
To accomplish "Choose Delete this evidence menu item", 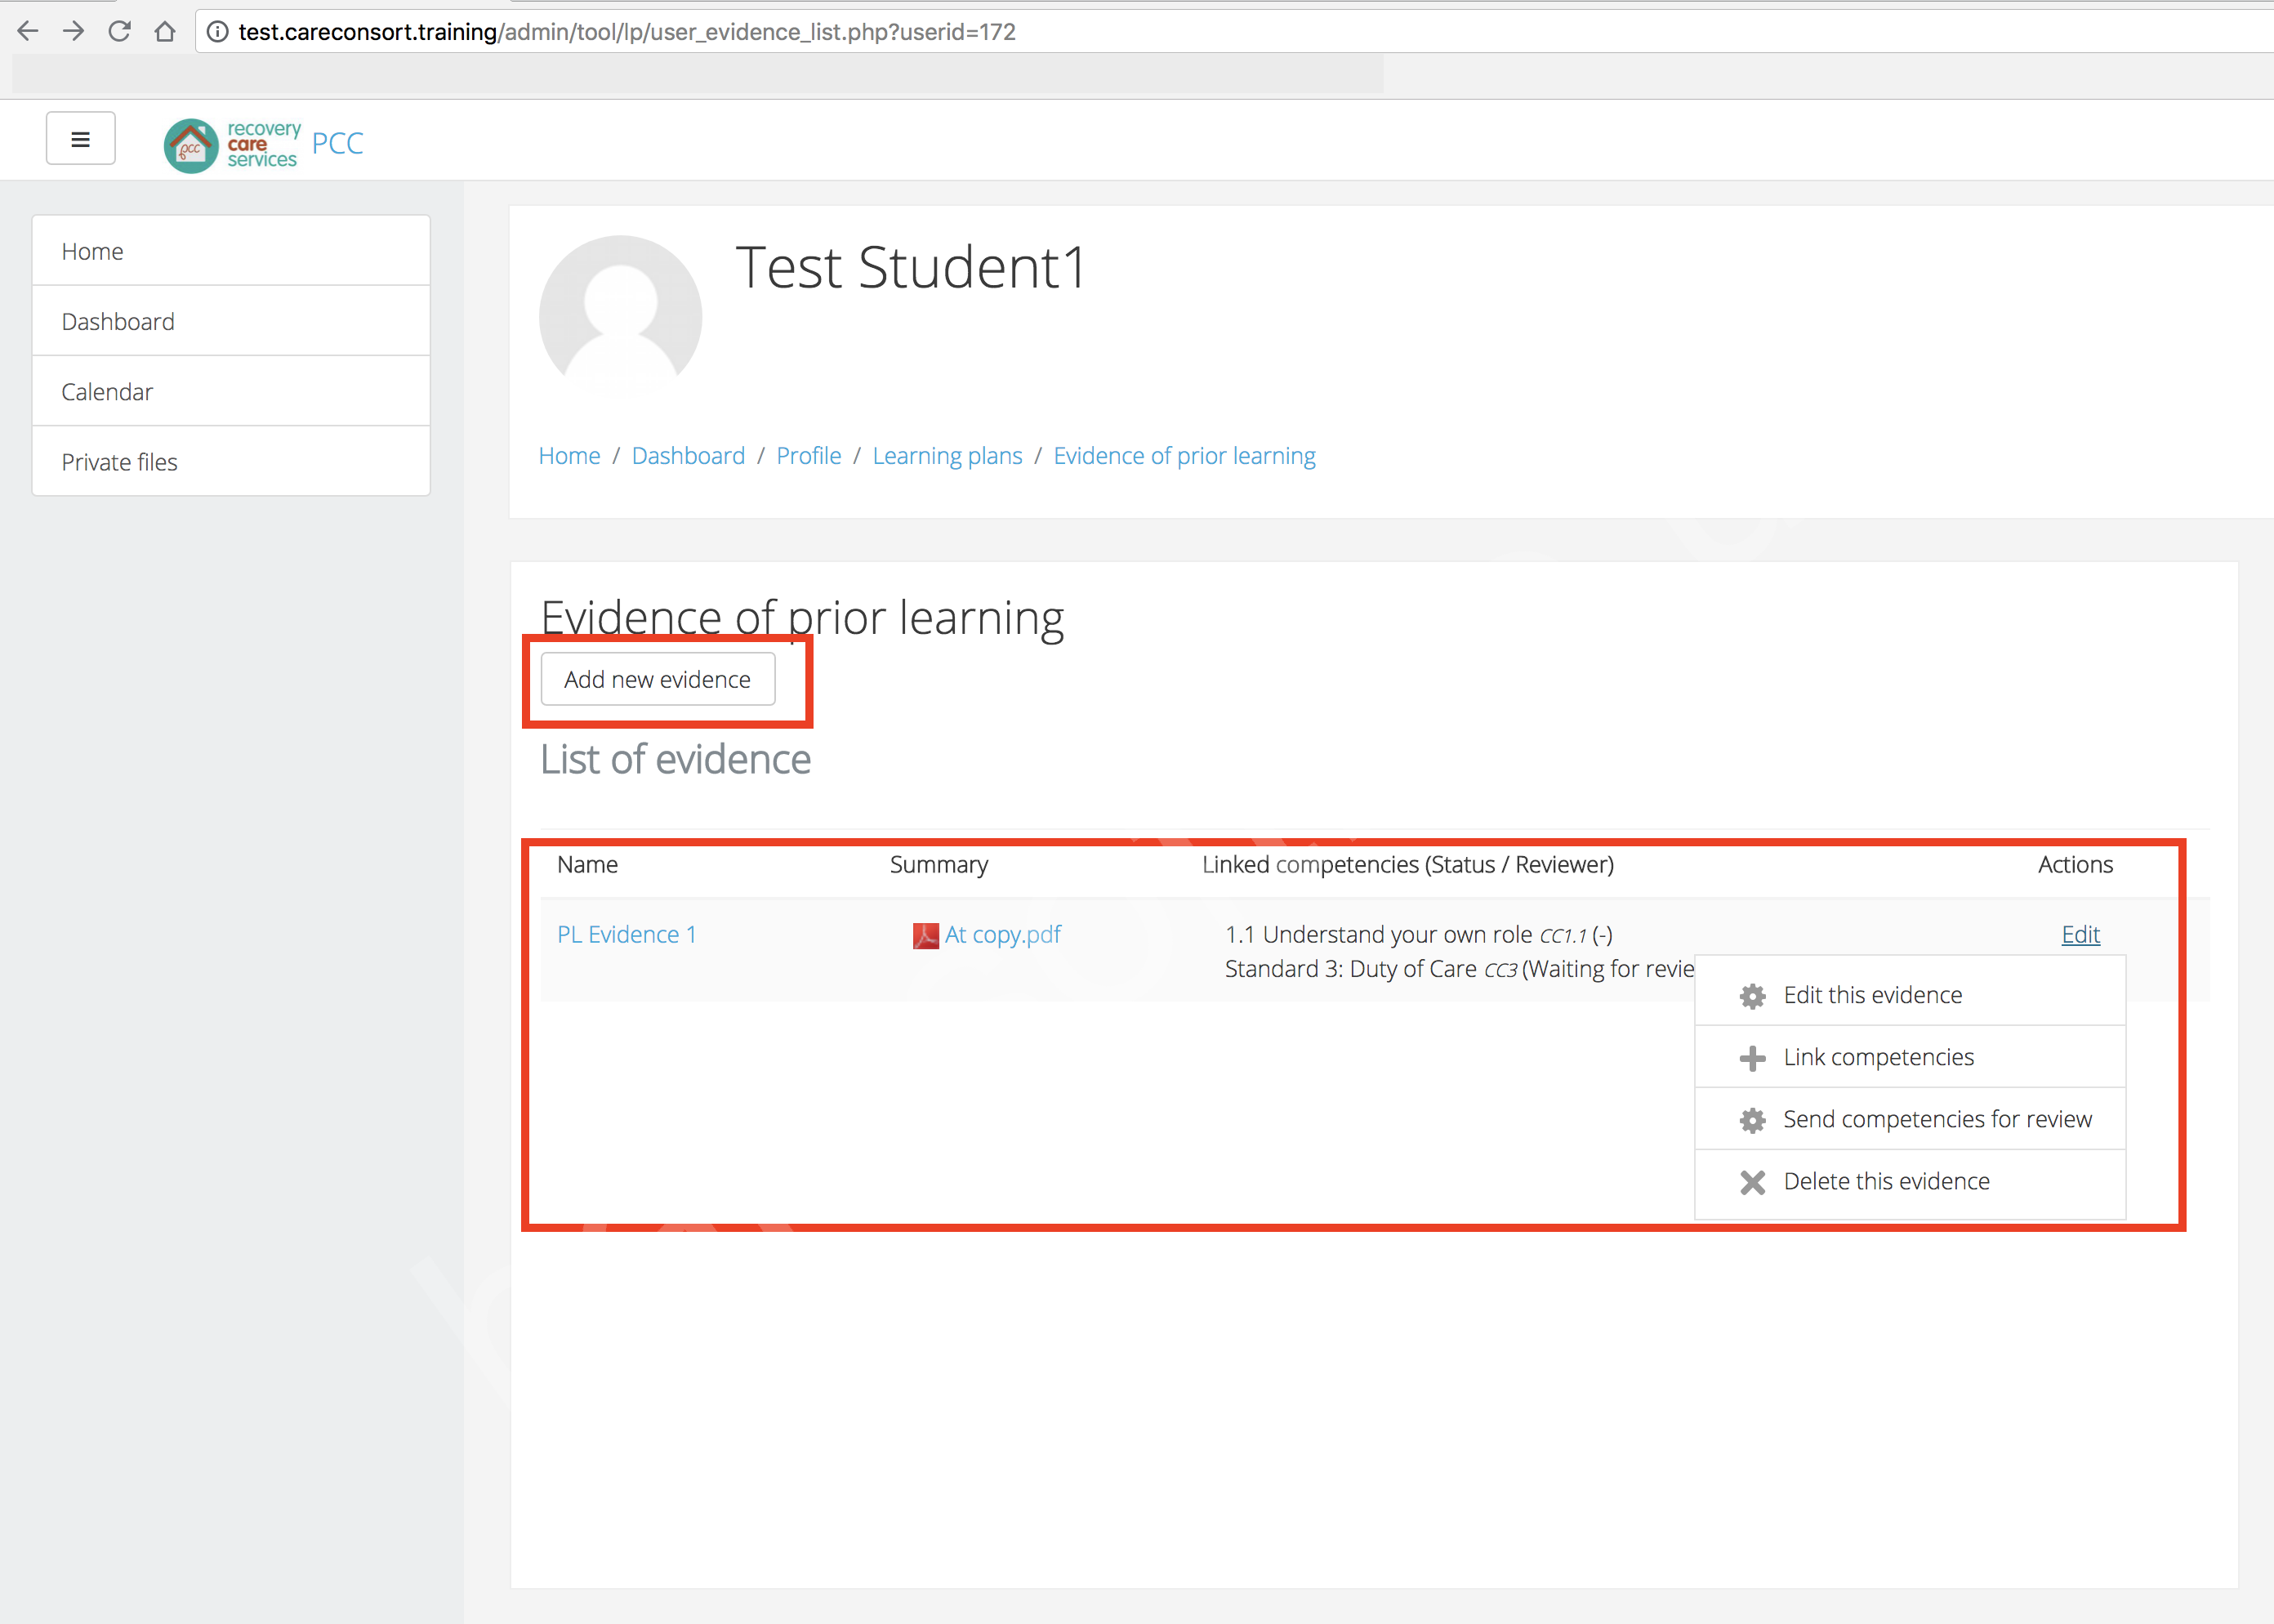I will [1910, 1181].
